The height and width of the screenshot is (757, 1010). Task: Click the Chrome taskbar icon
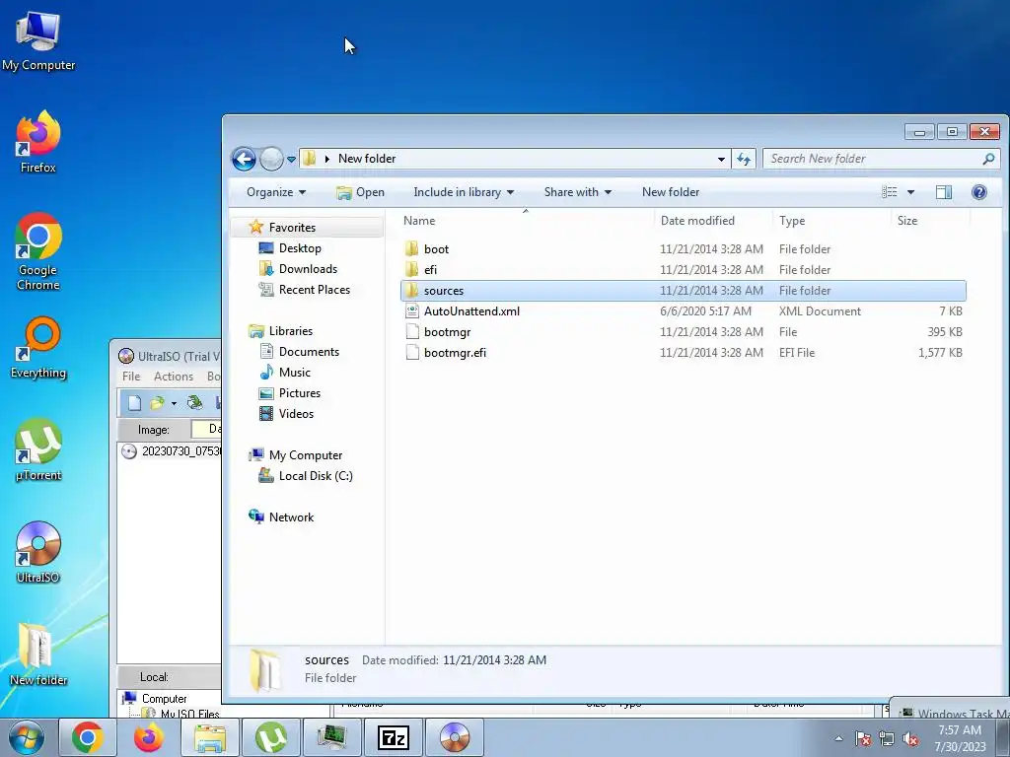point(88,737)
